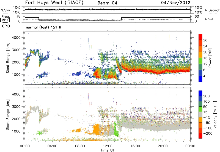Image resolution: width=220 pixels, height=152 pixels.
Task: Click the 'CPID' label
Action: (x=6, y=26)
